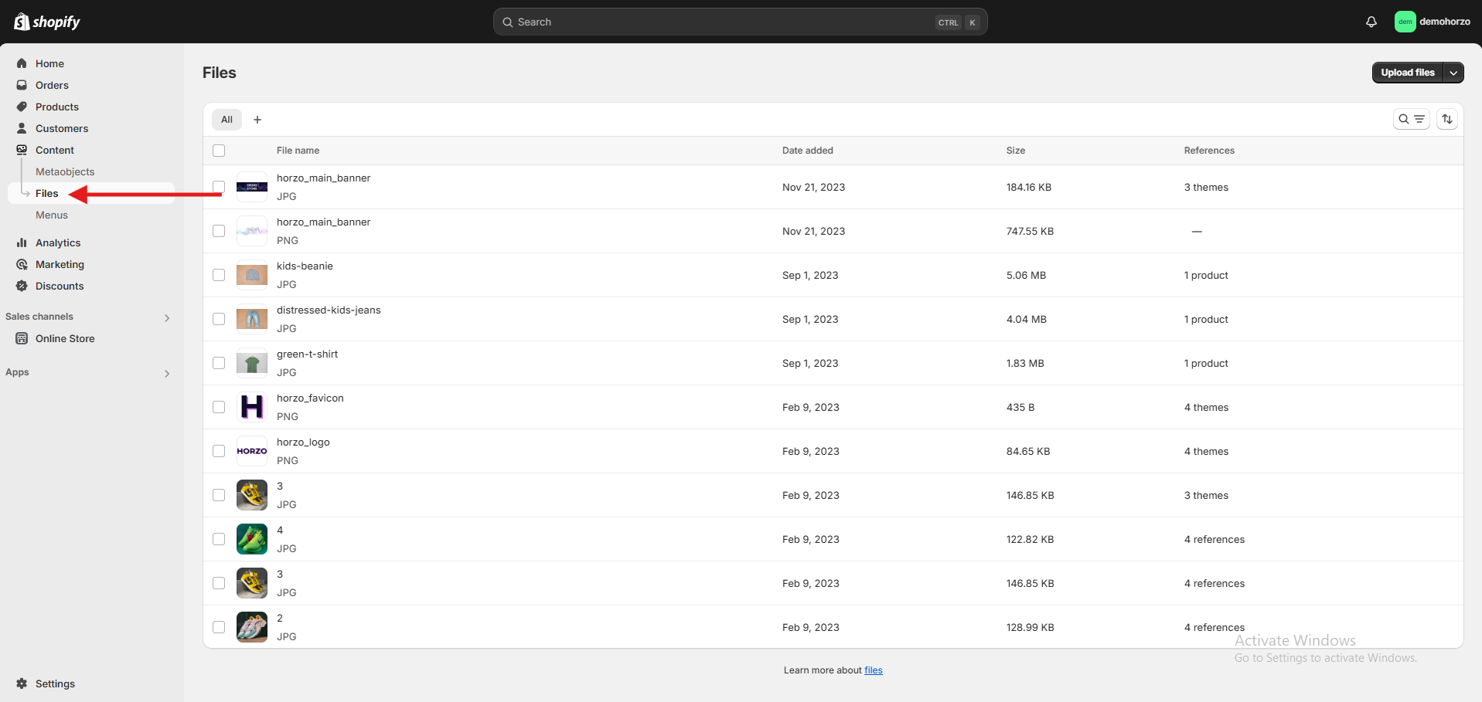Select the horzo_logo file checkbox

click(x=219, y=451)
